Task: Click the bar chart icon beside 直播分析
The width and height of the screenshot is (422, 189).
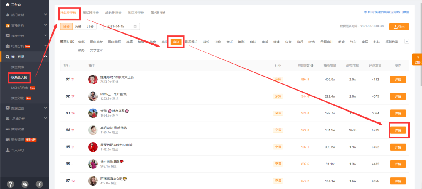Action: [x=8, y=26]
